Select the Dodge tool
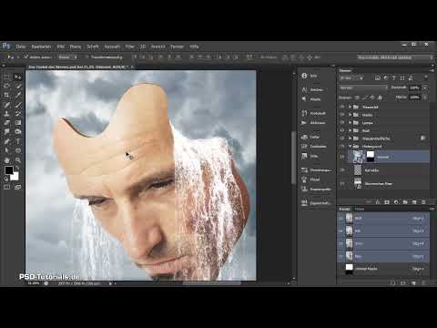 [18, 132]
